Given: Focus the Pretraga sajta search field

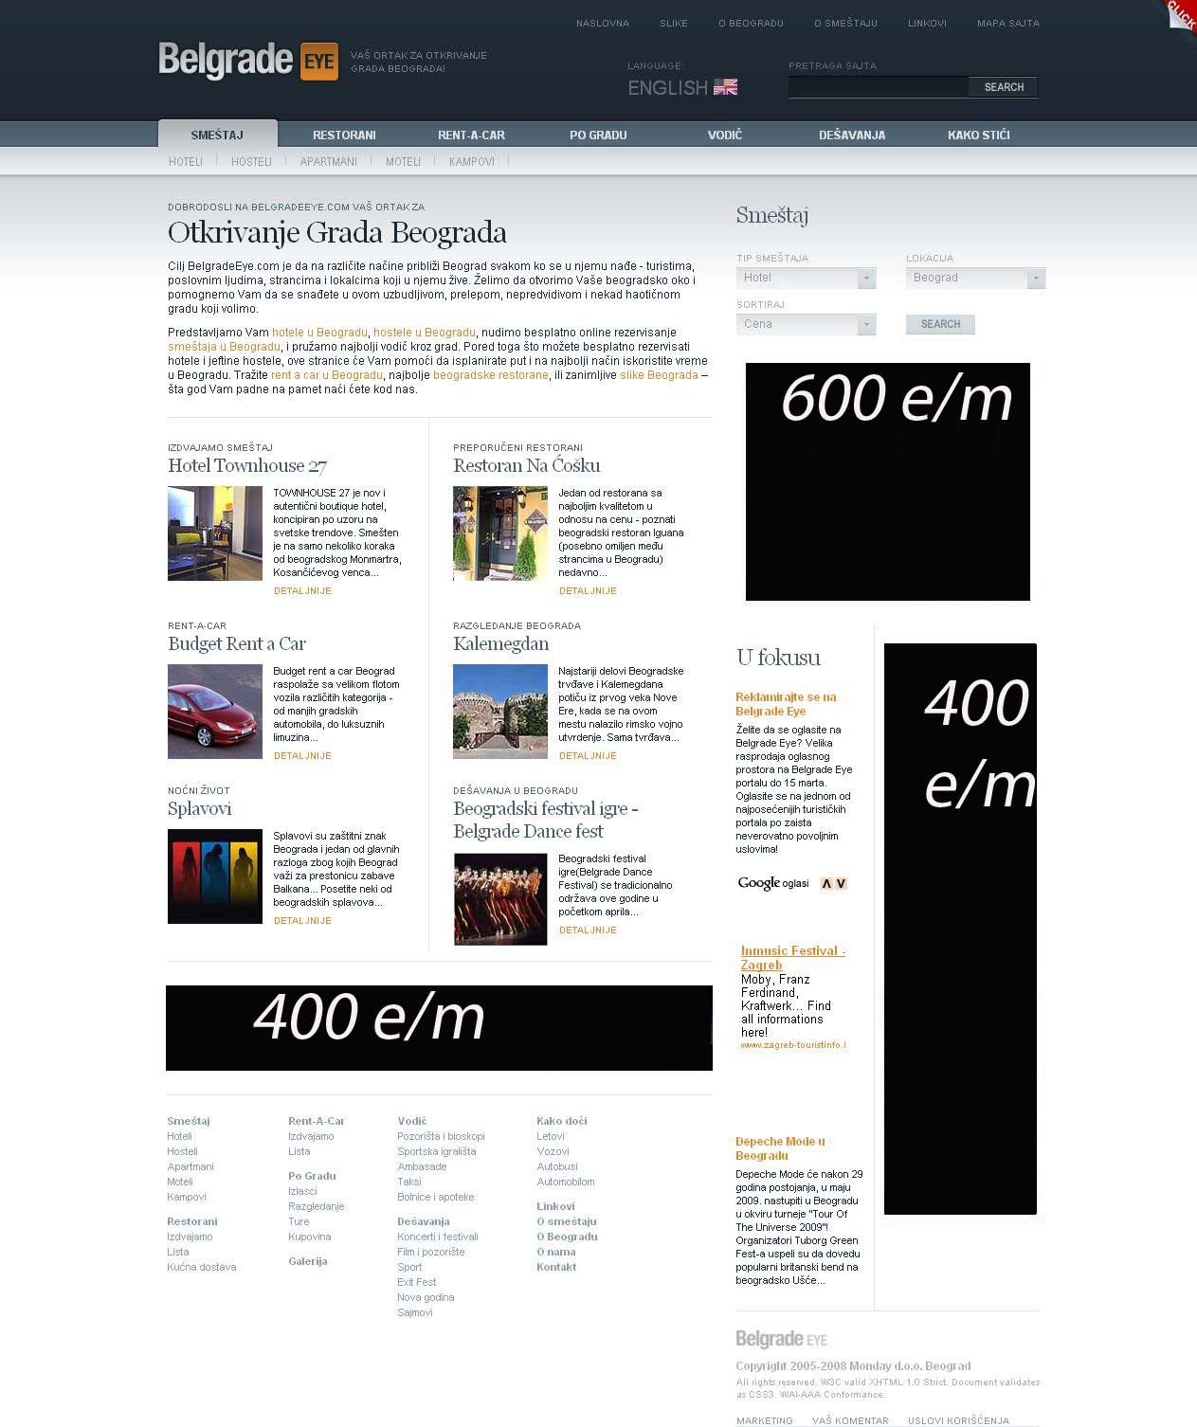Looking at the screenshot, I should 878,87.
